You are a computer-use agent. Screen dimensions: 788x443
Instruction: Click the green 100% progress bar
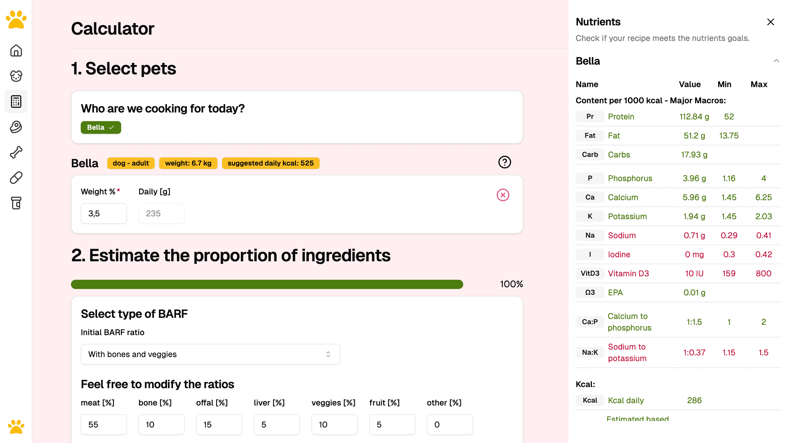tap(267, 284)
